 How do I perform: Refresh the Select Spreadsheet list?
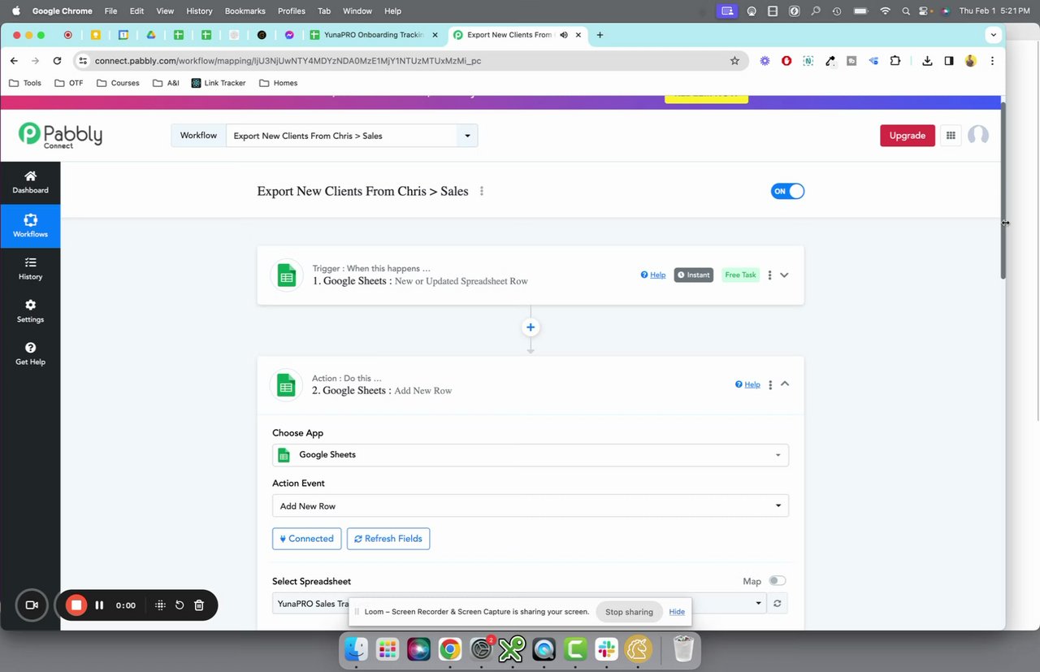pyautogui.click(x=778, y=603)
